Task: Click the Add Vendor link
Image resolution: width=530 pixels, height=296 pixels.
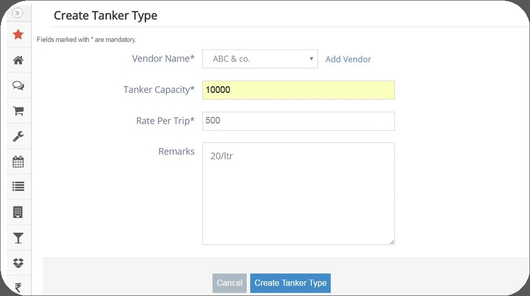Action: tap(348, 60)
